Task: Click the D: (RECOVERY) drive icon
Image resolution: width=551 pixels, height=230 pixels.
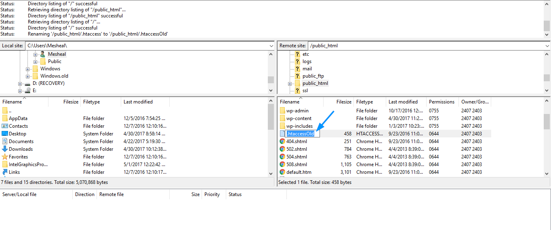Action: (27, 84)
